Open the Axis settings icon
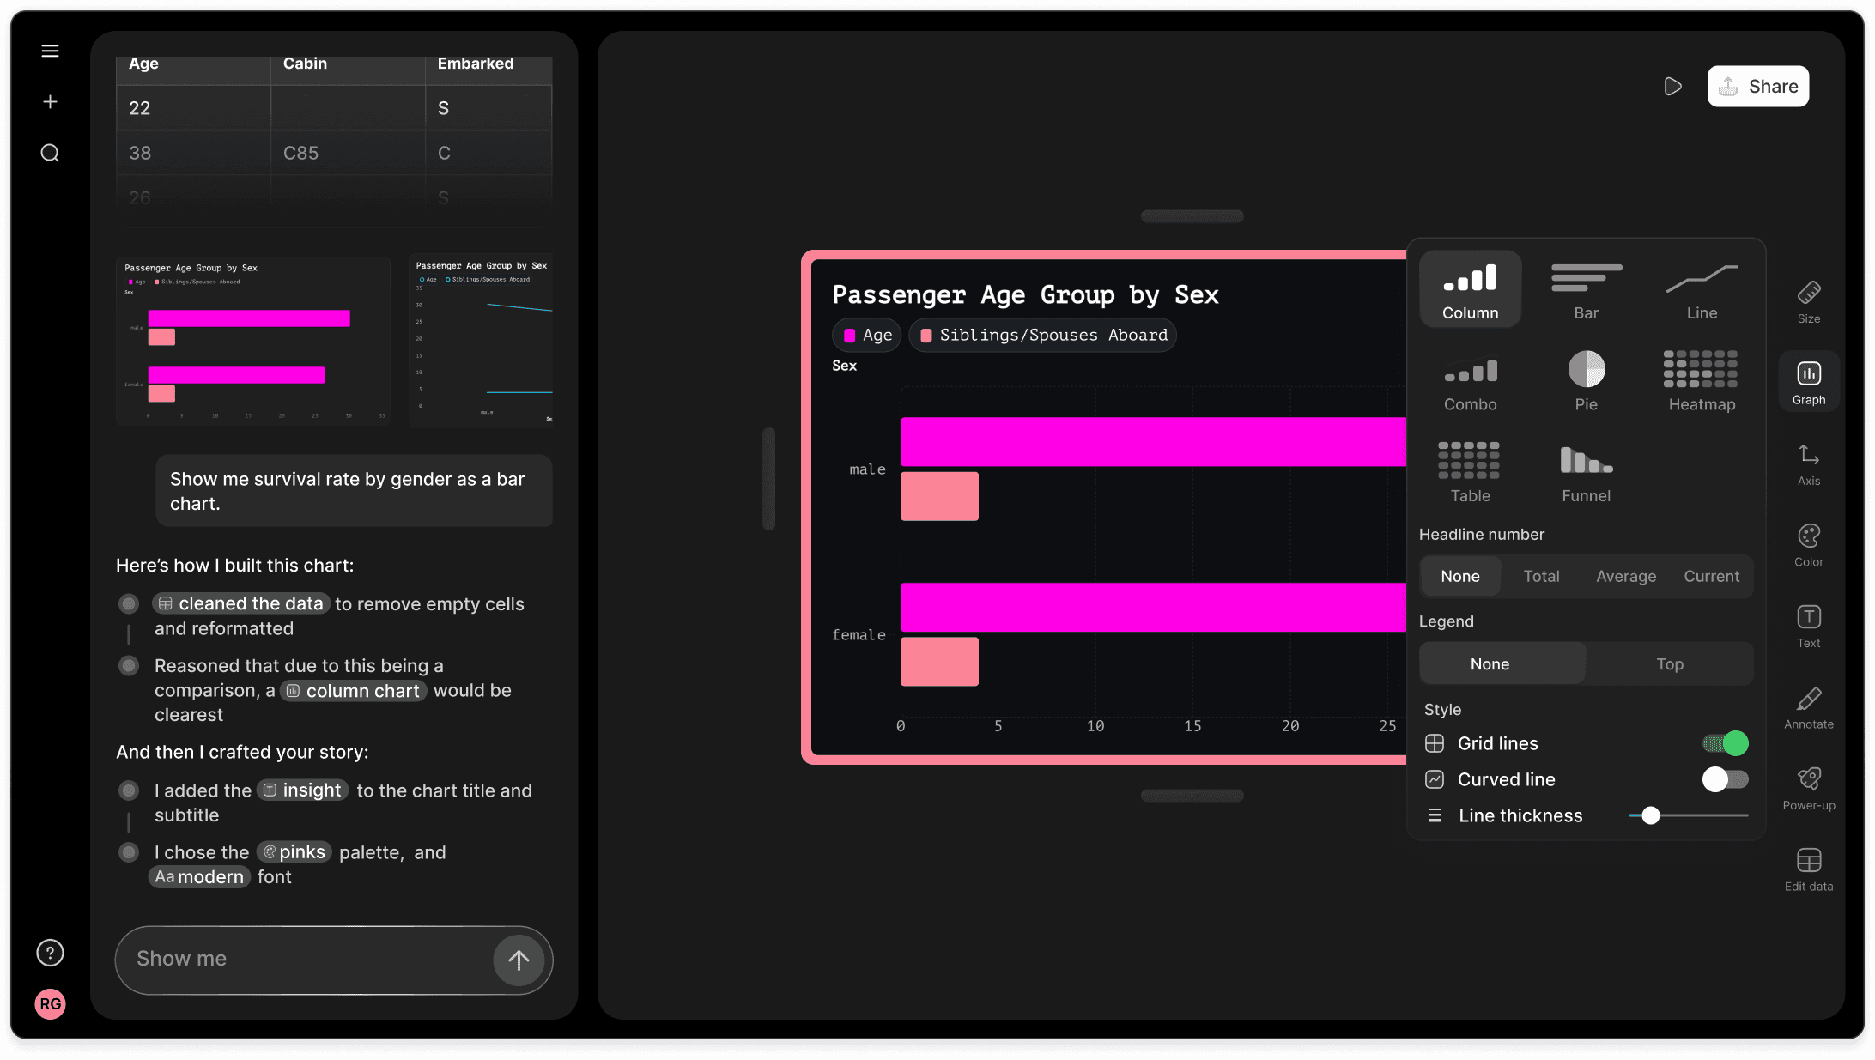 [x=1809, y=463]
